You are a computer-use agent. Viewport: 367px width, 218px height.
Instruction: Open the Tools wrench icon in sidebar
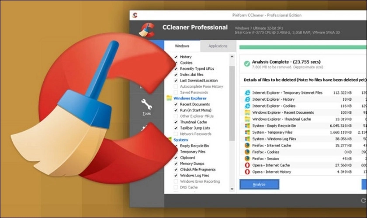pos(147,105)
